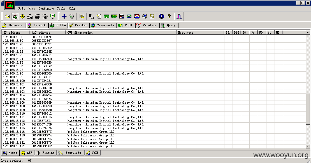Image resolution: width=311 pixels, height=163 pixels.
Task: Select the Hosts bottom tab
Action: coord(10,153)
